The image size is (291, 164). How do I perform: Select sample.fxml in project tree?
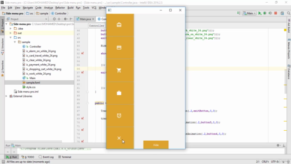coord(33,82)
